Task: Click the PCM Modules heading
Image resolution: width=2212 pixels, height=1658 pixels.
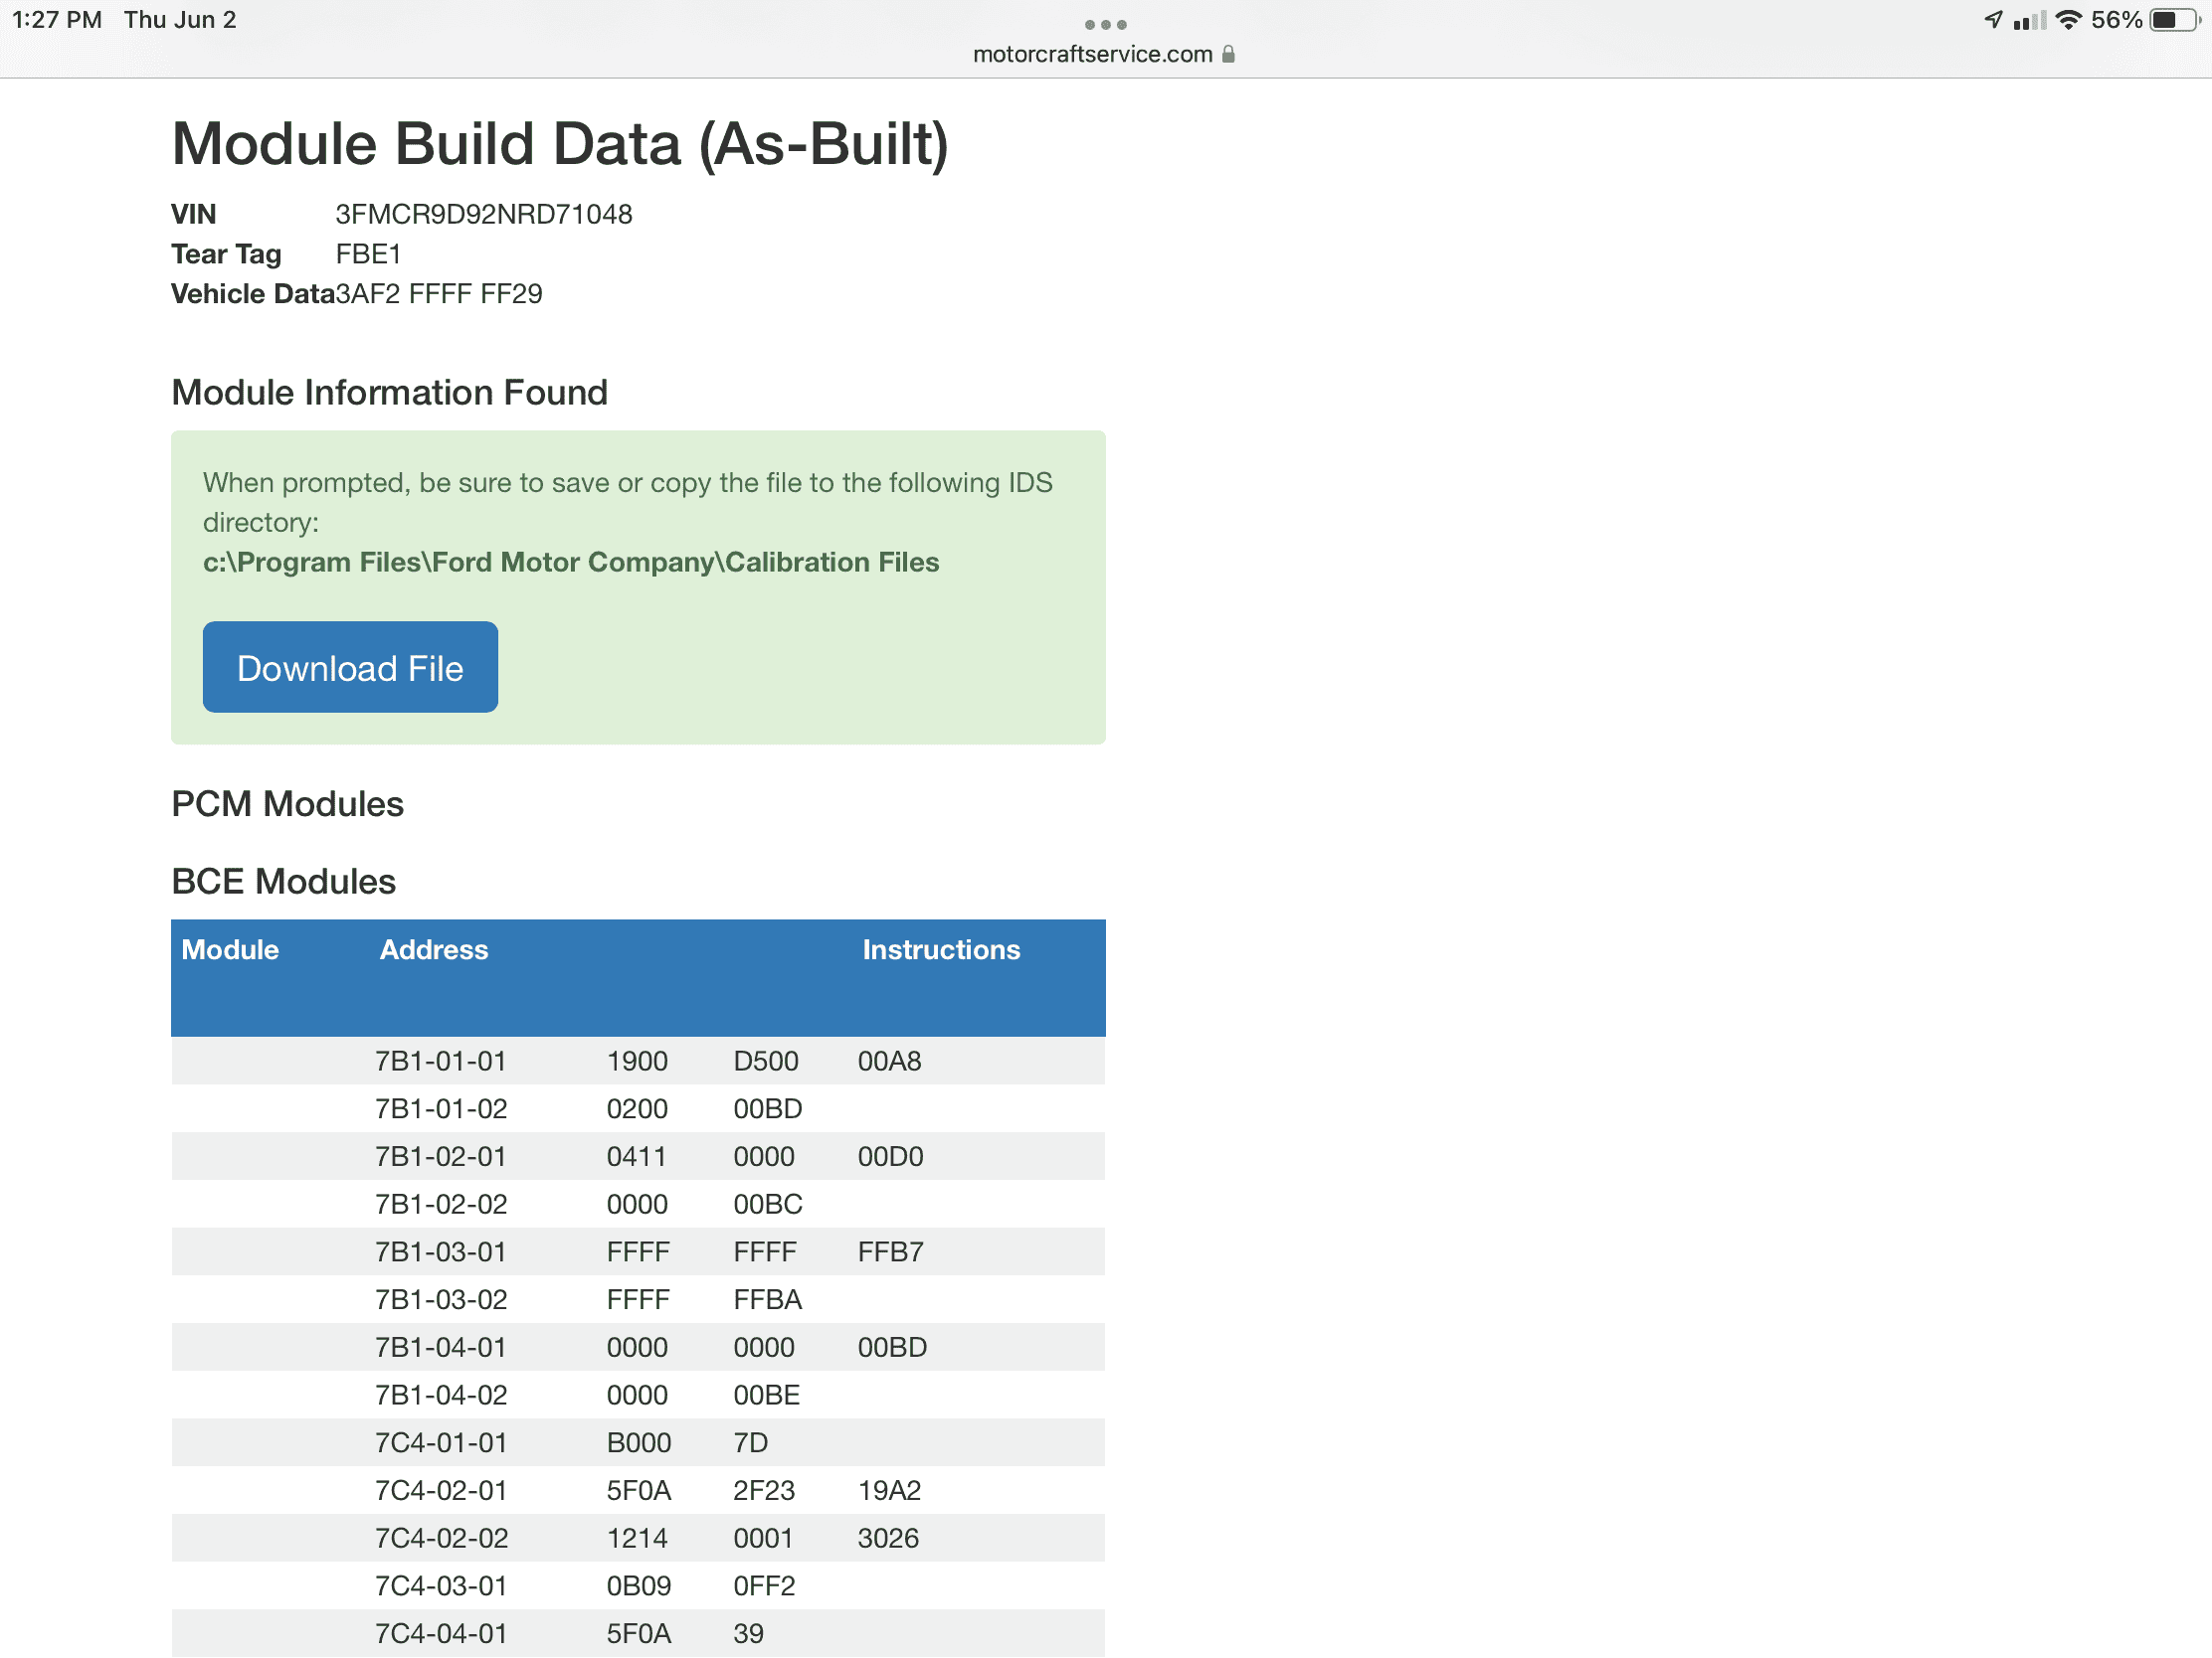Action: 287,803
